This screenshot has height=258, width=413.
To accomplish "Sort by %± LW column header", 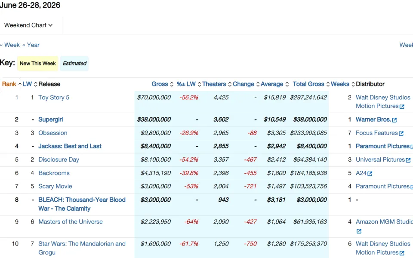I will point(186,84).
